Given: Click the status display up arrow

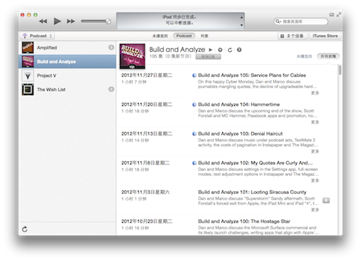Looking at the screenshot, I should (x=242, y=17).
